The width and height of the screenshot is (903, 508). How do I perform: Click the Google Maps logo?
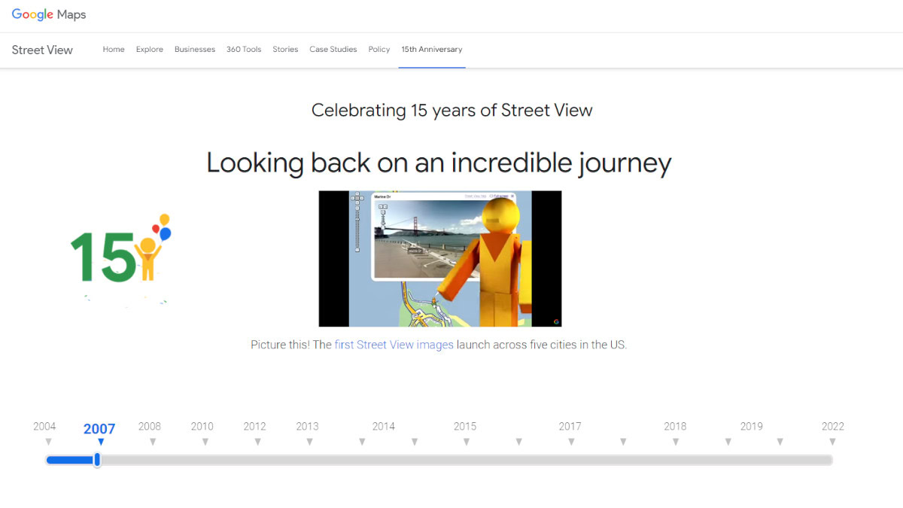tap(49, 15)
